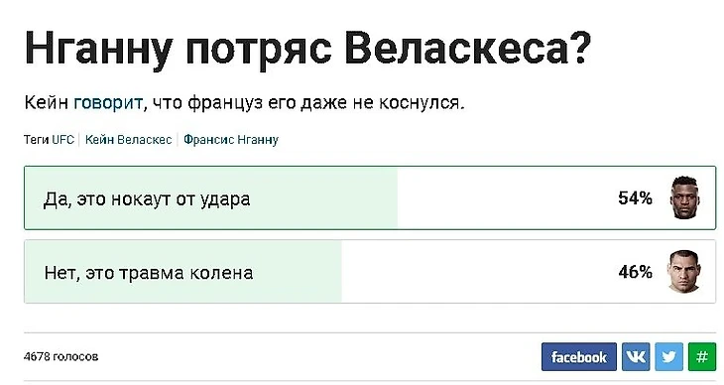
Task: Share the poll on VK
Action: [x=636, y=357]
